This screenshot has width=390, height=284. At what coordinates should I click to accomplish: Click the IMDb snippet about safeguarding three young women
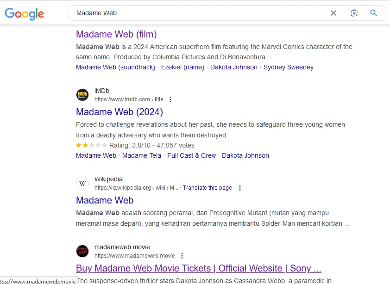tap(210, 130)
